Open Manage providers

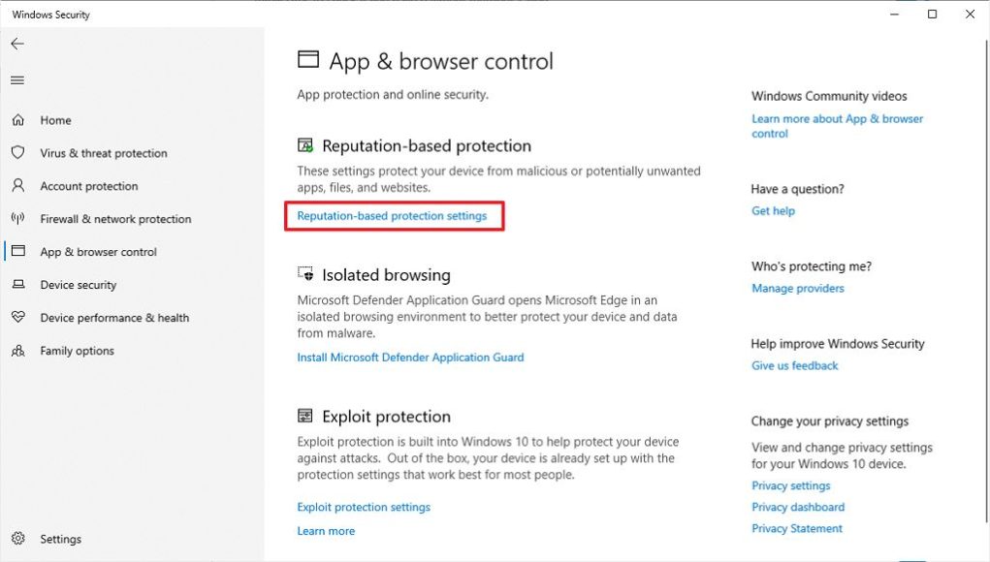[798, 288]
